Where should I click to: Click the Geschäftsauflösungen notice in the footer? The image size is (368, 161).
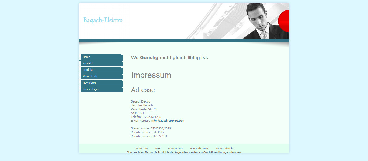(x=184, y=152)
